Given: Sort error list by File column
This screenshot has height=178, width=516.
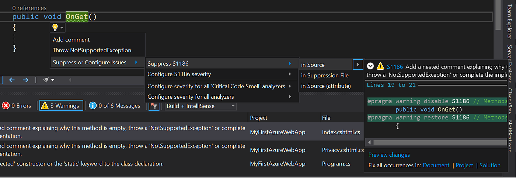Looking at the screenshot, I should (x=342, y=118).
